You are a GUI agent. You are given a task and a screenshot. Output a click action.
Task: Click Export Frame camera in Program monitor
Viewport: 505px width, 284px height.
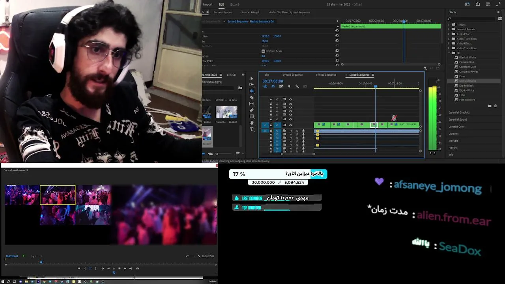tap(137, 269)
